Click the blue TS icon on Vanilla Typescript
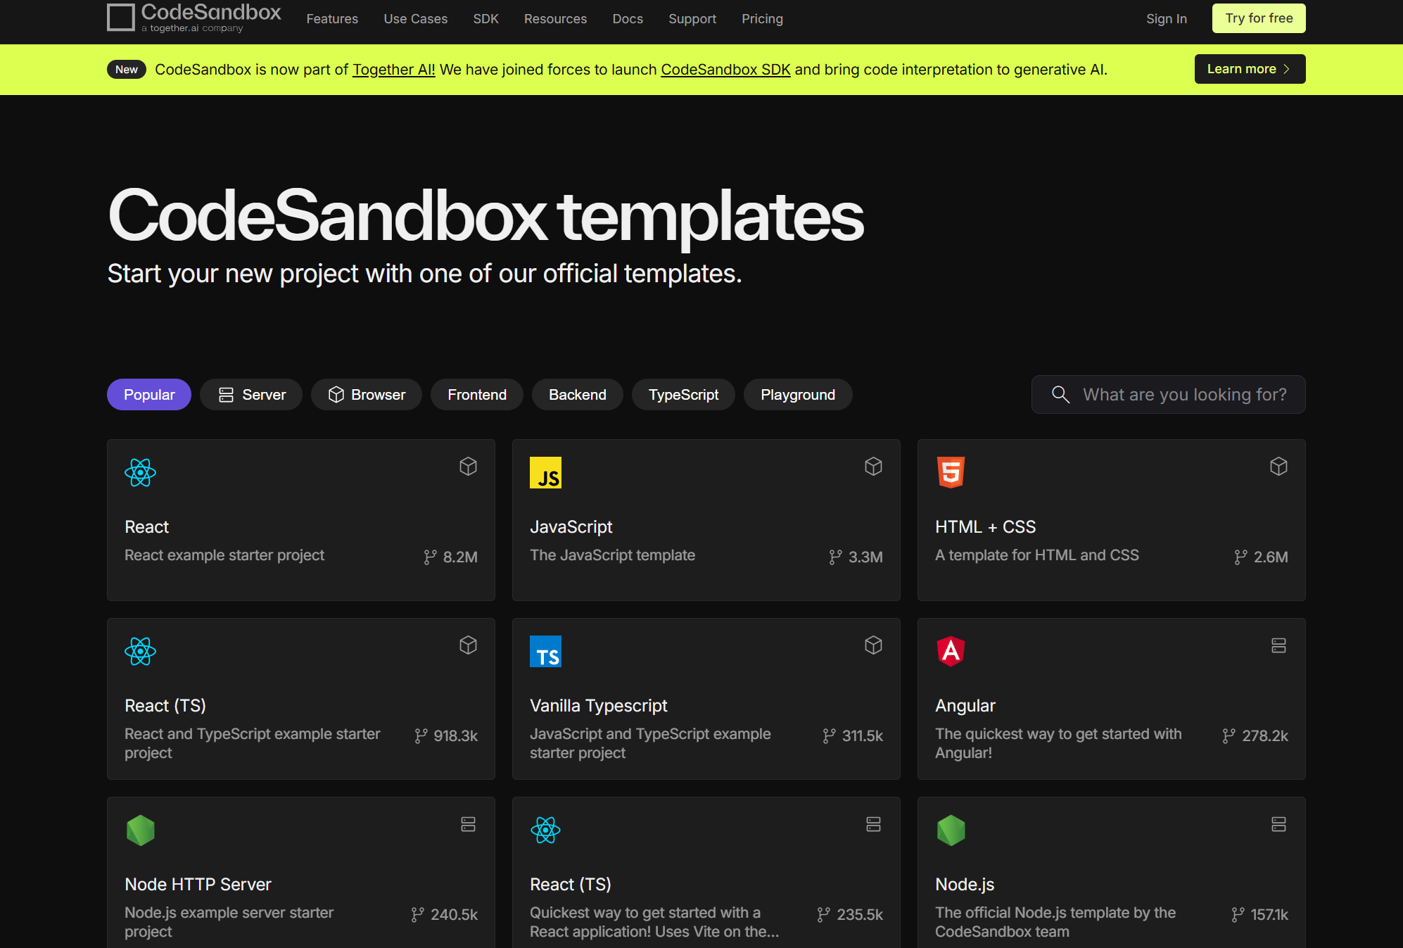Viewport: 1403px width, 948px height. pos(545,651)
